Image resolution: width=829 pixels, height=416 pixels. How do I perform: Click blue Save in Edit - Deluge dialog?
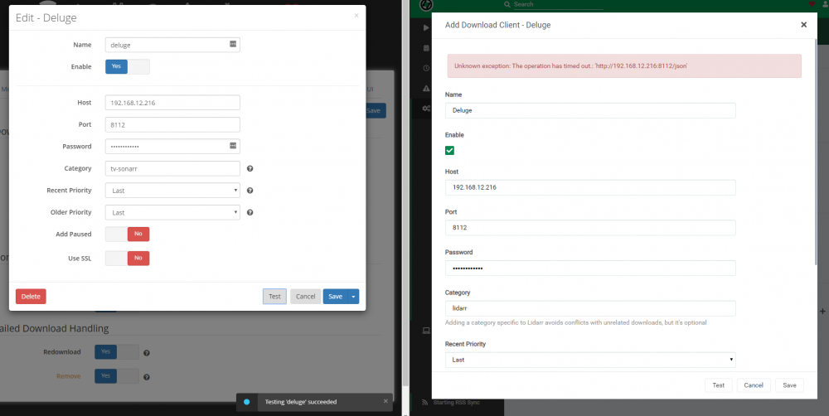(335, 297)
